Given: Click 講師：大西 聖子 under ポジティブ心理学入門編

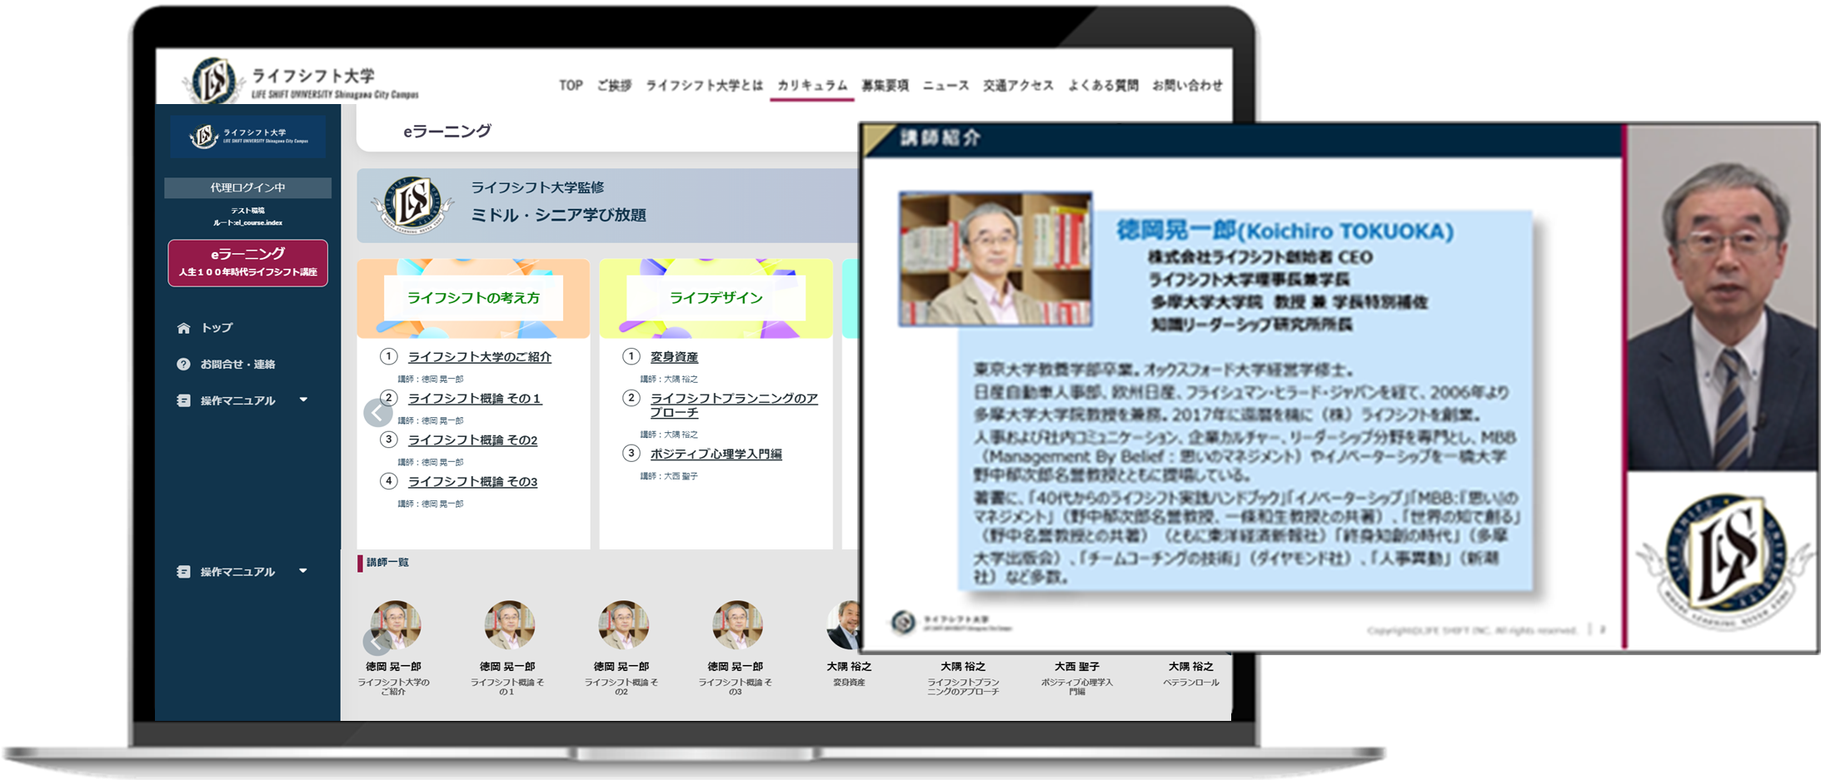Looking at the screenshot, I should 669,476.
